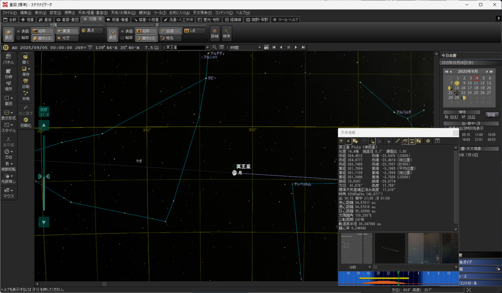The width and height of the screenshot is (502, 293).
Task: Click the 検索 search button in ribbon
Action: [226, 33]
